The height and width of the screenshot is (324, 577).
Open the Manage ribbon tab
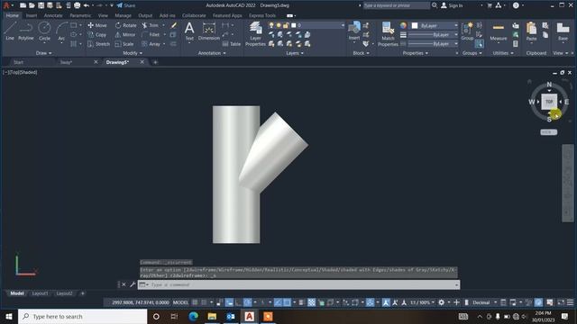click(x=123, y=15)
